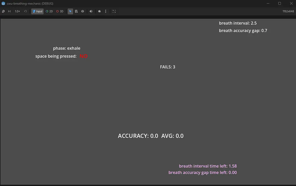Click the suspend/pause game icon
Screen dimensions: 296x186
coord(3,11)
